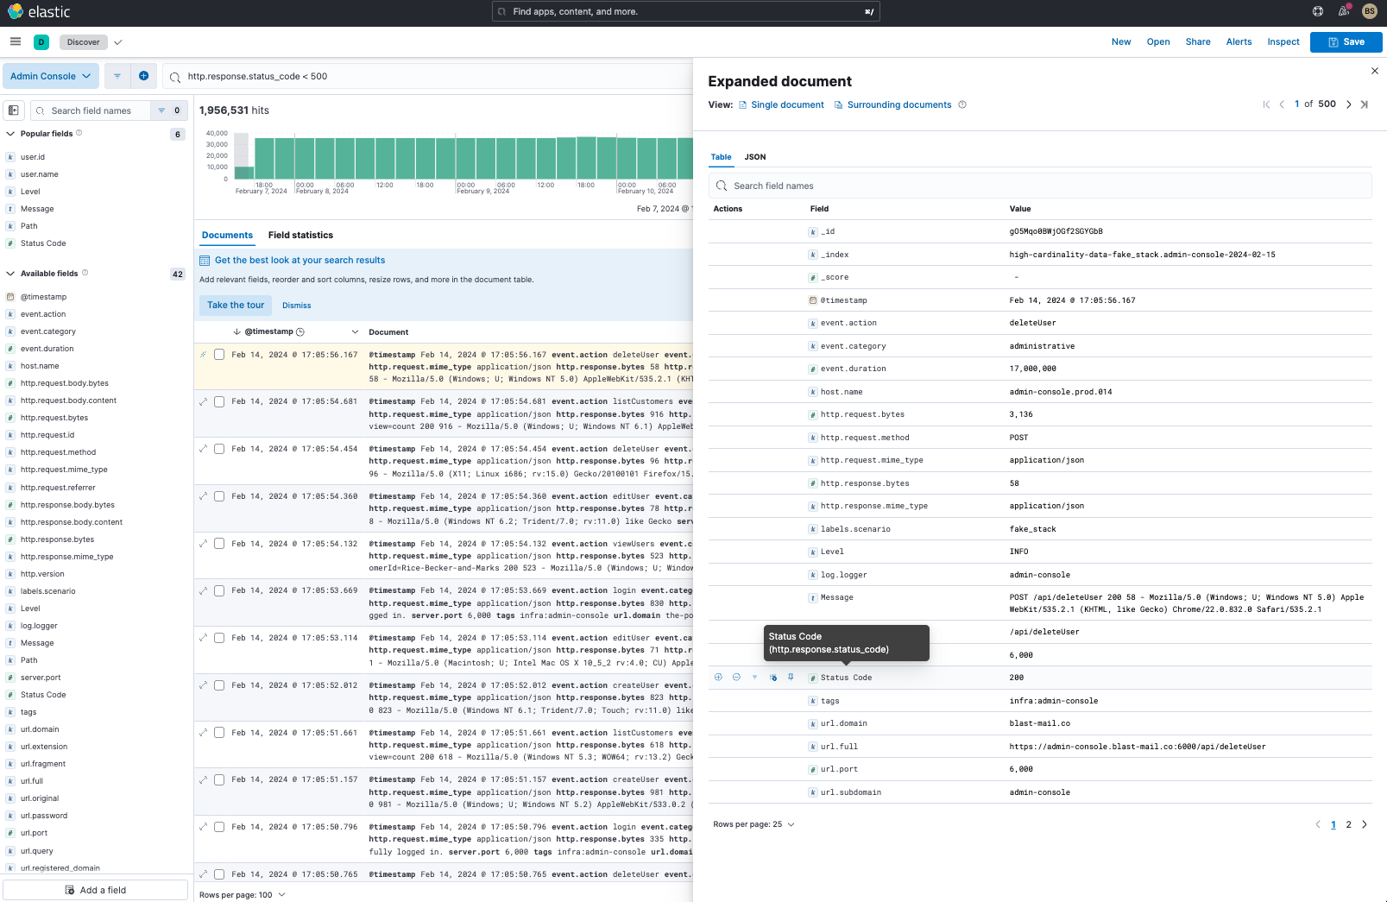Hide the fields sidebar with collapse icon

(14, 110)
